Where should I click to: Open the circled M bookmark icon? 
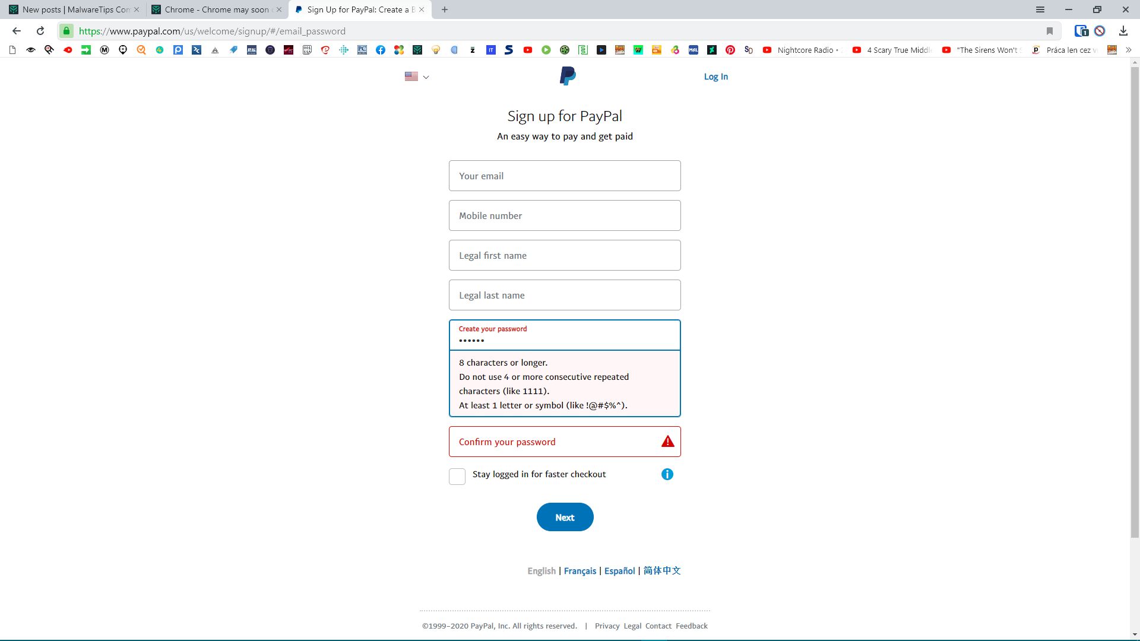pos(104,50)
